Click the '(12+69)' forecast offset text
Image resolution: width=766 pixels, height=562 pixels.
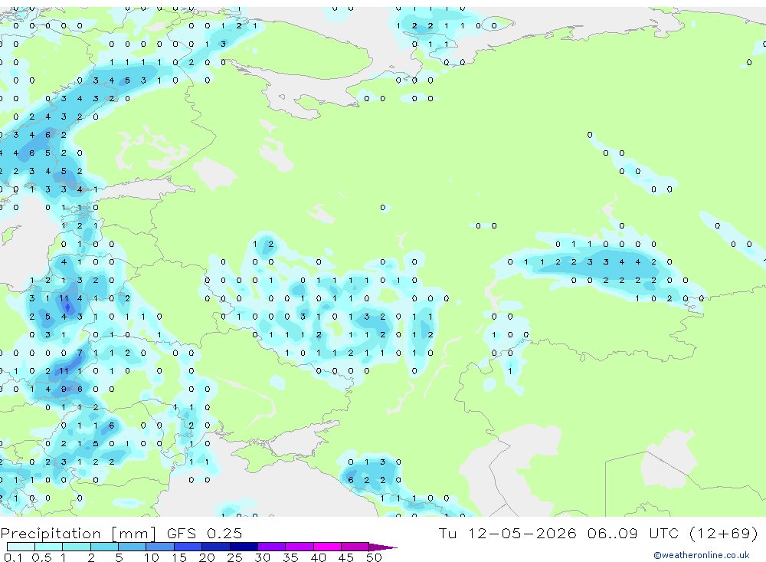click(724, 533)
